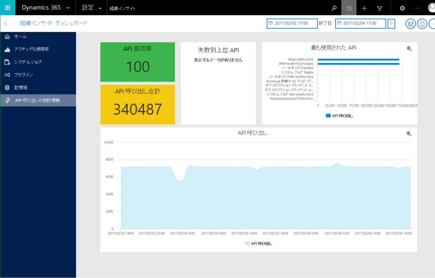Open the app launcher waffle icon
Viewport: 435px width, 278px height.
8,8
